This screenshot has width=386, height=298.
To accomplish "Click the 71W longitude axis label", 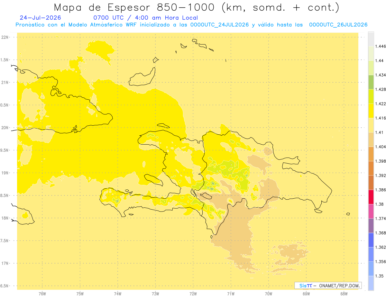I will (231, 293).
